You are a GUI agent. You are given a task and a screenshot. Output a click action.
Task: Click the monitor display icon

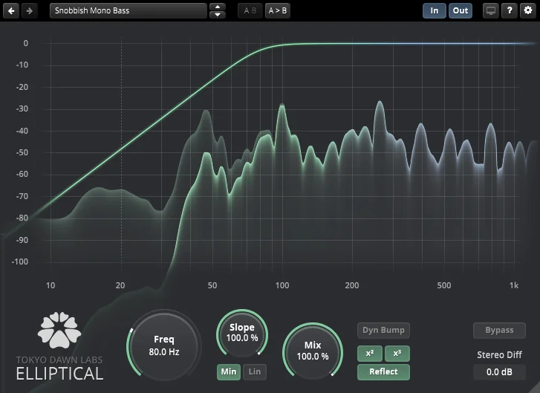(491, 10)
